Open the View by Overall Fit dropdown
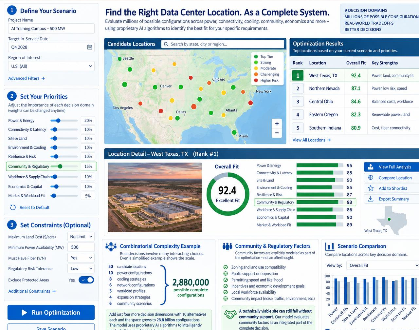 pyautogui.click(x=383, y=265)
